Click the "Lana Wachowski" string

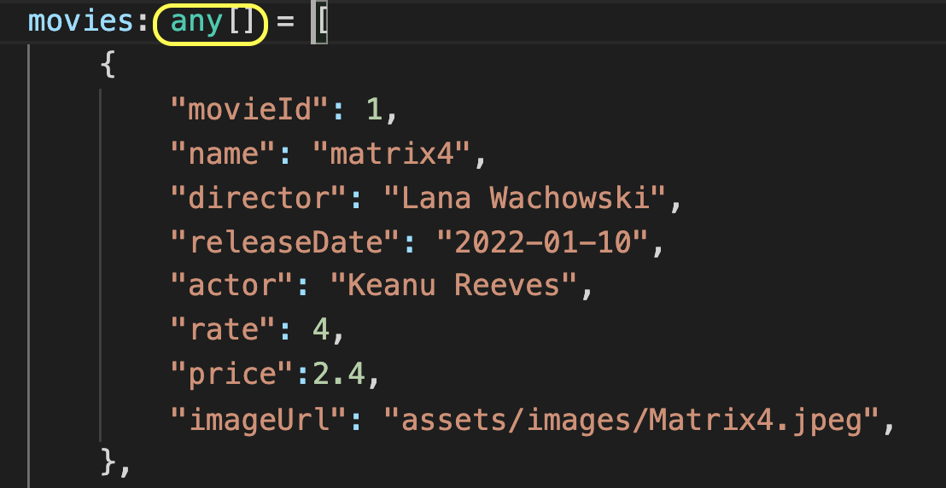[525, 199]
